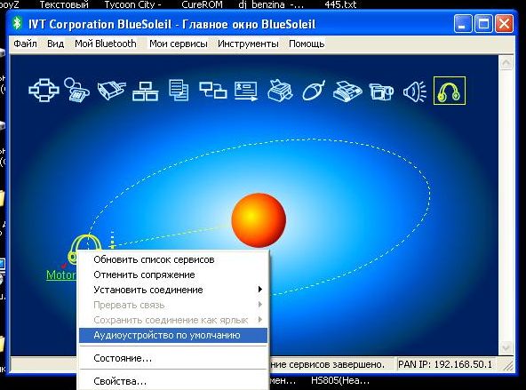
Task: Open the 445.txt desktop item
Action: (x=340, y=4)
